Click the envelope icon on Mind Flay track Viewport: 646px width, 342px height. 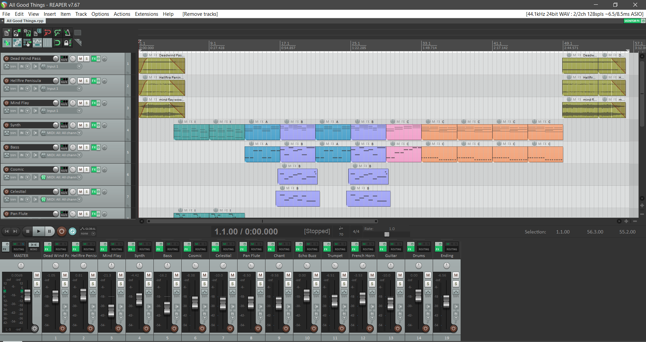7,111
